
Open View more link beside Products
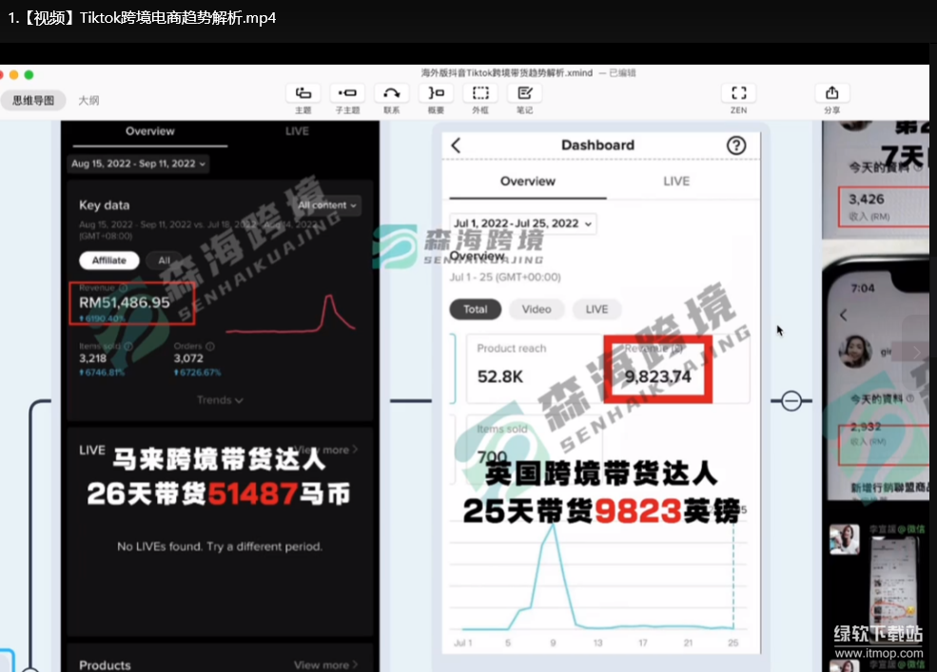[325, 664]
